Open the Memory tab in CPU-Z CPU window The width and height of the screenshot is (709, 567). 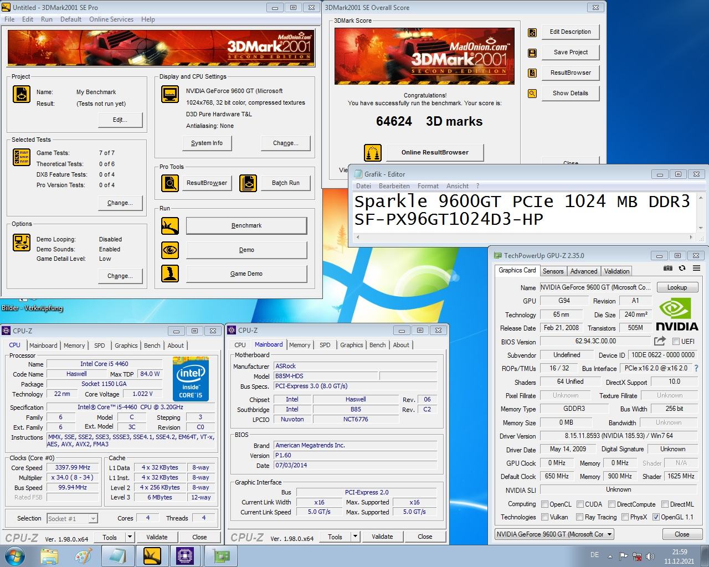tap(74, 346)
